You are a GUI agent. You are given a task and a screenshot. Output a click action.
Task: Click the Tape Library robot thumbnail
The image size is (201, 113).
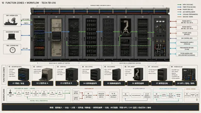click(138, 74)
